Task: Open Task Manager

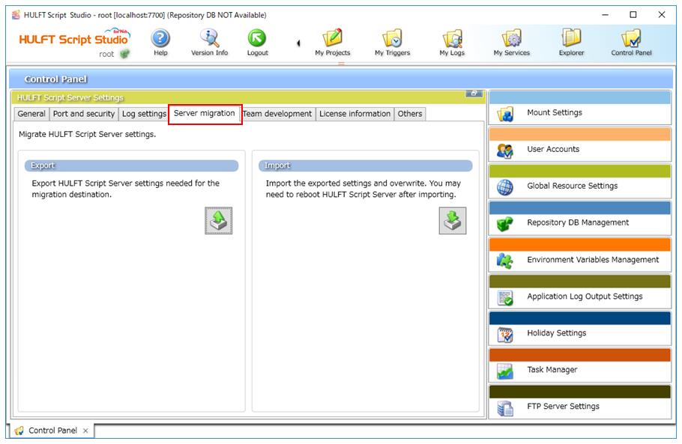Action: (580, 365)
